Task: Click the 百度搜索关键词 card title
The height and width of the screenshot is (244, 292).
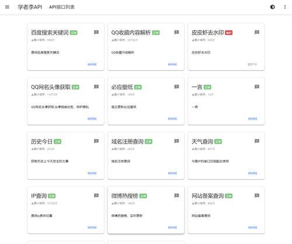Action: (x=50, y=33)
